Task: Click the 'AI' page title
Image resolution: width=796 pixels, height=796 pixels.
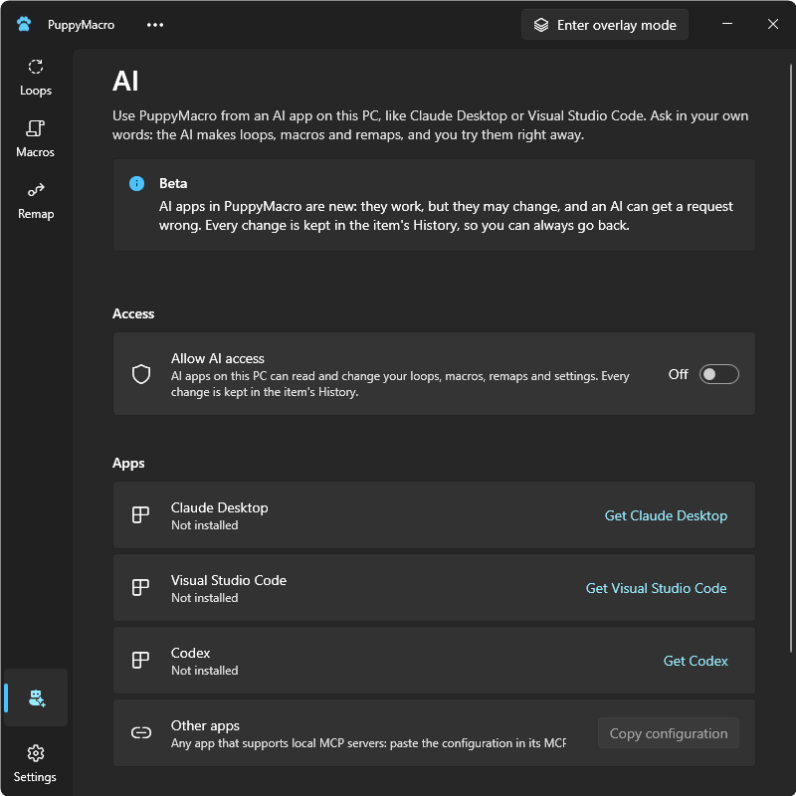Action: point(125,81)
